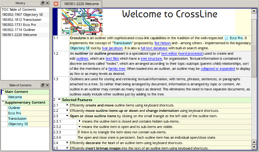Select Ecco Pro in Table of Contents

click(x=15, y=113)
